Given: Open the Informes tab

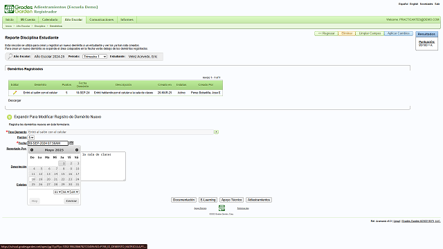Looking at the screenshot, I should pos(127,20).
